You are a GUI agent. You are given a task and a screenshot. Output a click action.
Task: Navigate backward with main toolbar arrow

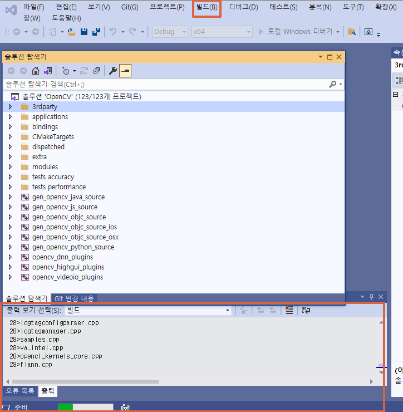17,32
